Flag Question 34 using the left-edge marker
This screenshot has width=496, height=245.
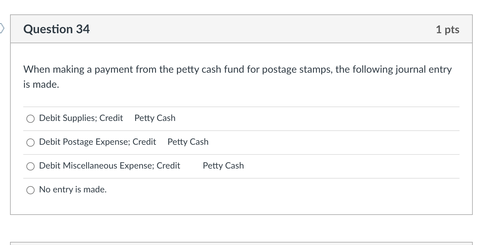pos(2,29)
